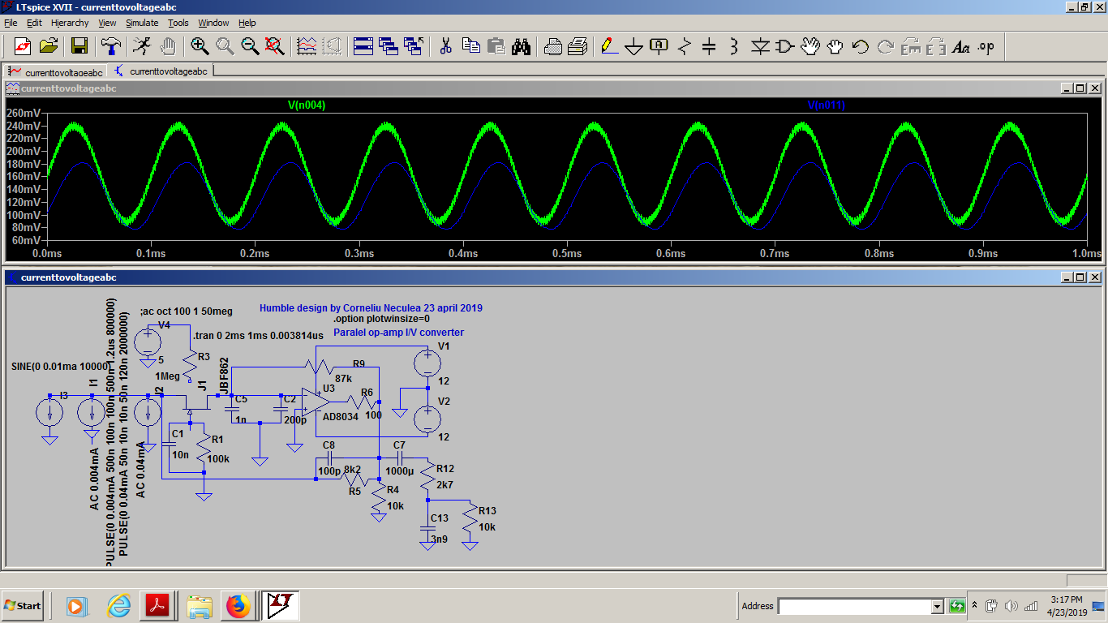The image size is (1108, 623).
Task: Tile windows horizontally icon
Action: click(x=363, y=46)
